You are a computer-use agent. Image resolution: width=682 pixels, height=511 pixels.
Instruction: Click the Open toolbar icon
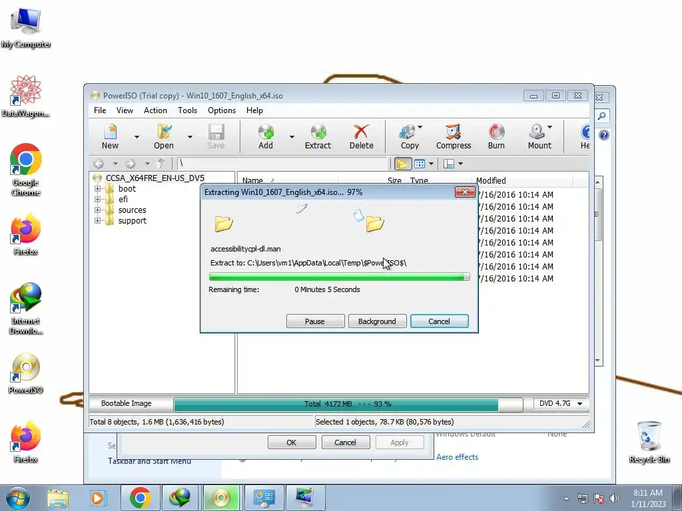(164, 136)
